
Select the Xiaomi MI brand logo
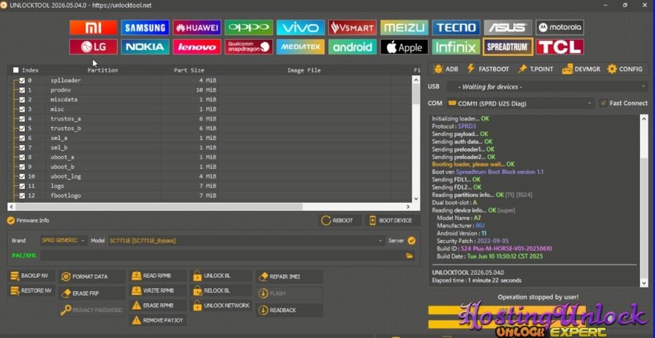point(93,28)
